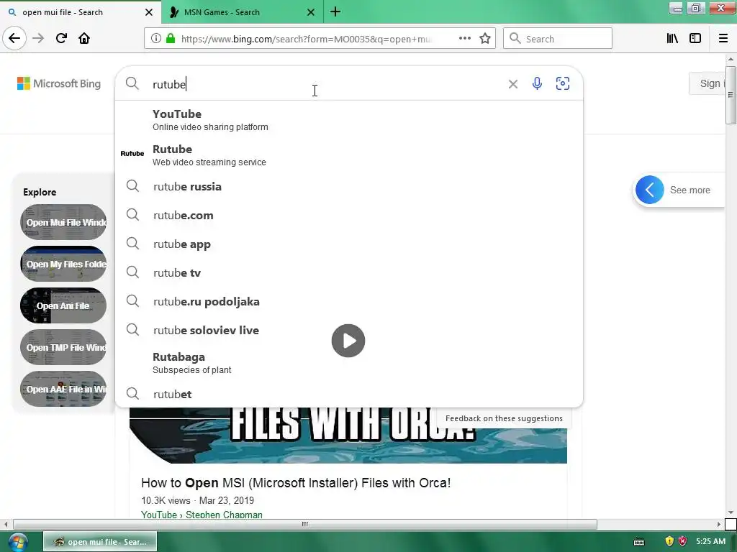The image size is (737, 552).
Task: Open 'How to Open MSI Files with Orca' result
Action: (296, 482)
